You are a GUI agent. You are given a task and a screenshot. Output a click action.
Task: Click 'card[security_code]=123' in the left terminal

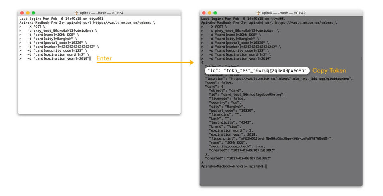(58, 50)
